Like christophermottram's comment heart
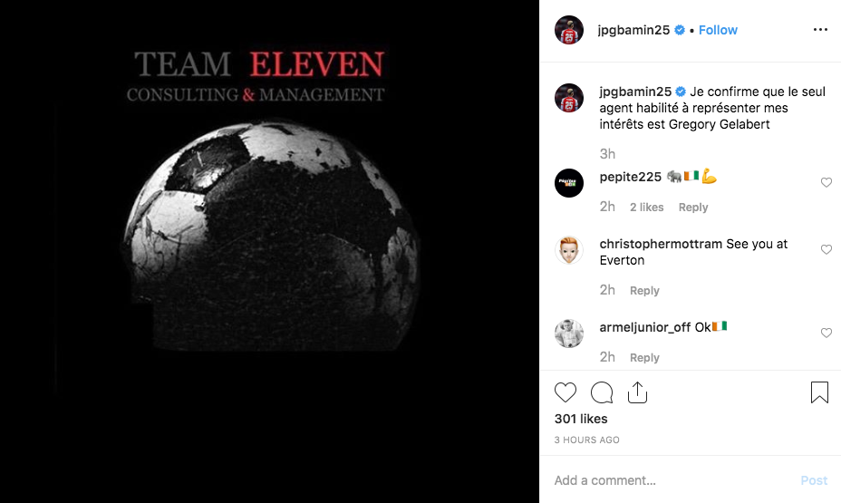Image resolution: width=841 pixels, height=503 pixels. (x=826, y=249)
